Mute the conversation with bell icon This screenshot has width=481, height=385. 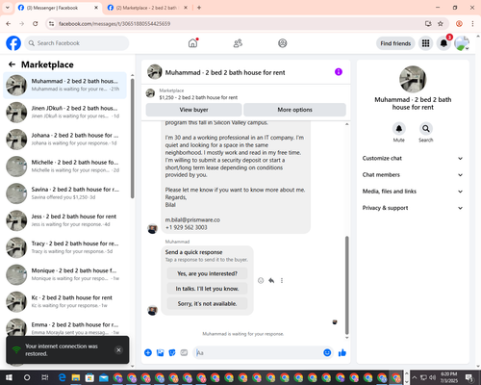click(x=399, y=129)
